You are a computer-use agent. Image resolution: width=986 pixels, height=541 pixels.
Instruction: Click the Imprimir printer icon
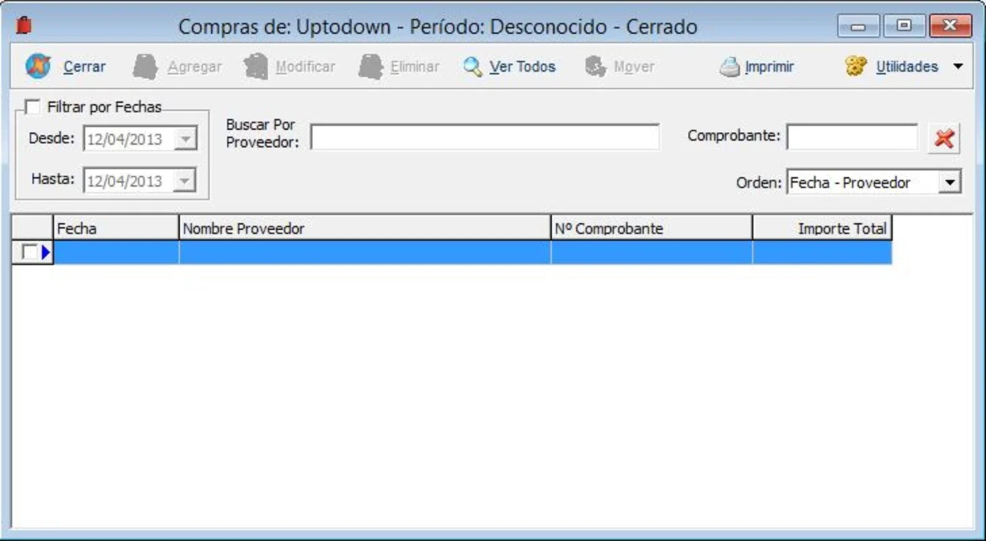(x=730, y=67)
